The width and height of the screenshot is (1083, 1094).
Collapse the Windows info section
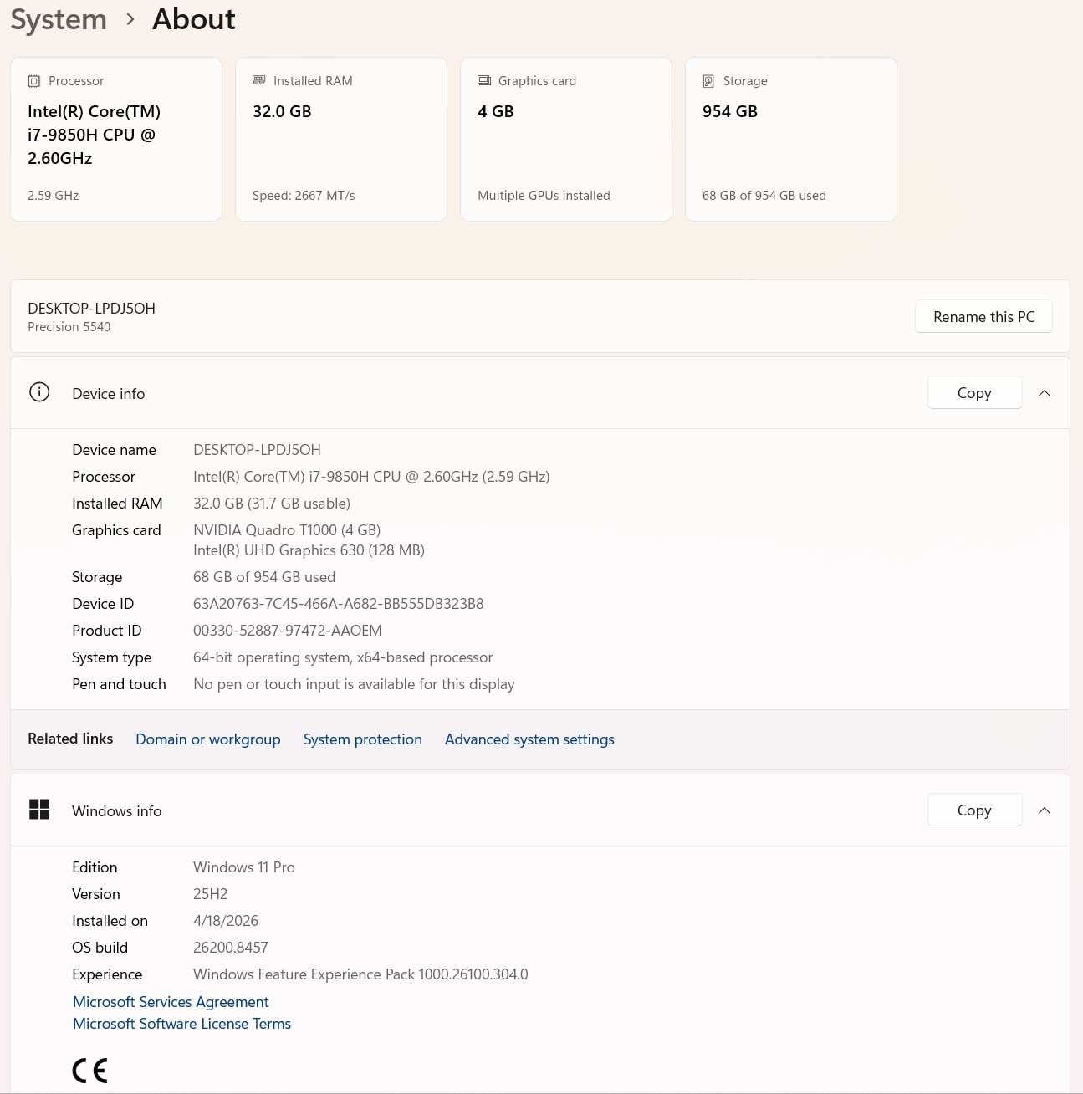(x=1045, y=810)
